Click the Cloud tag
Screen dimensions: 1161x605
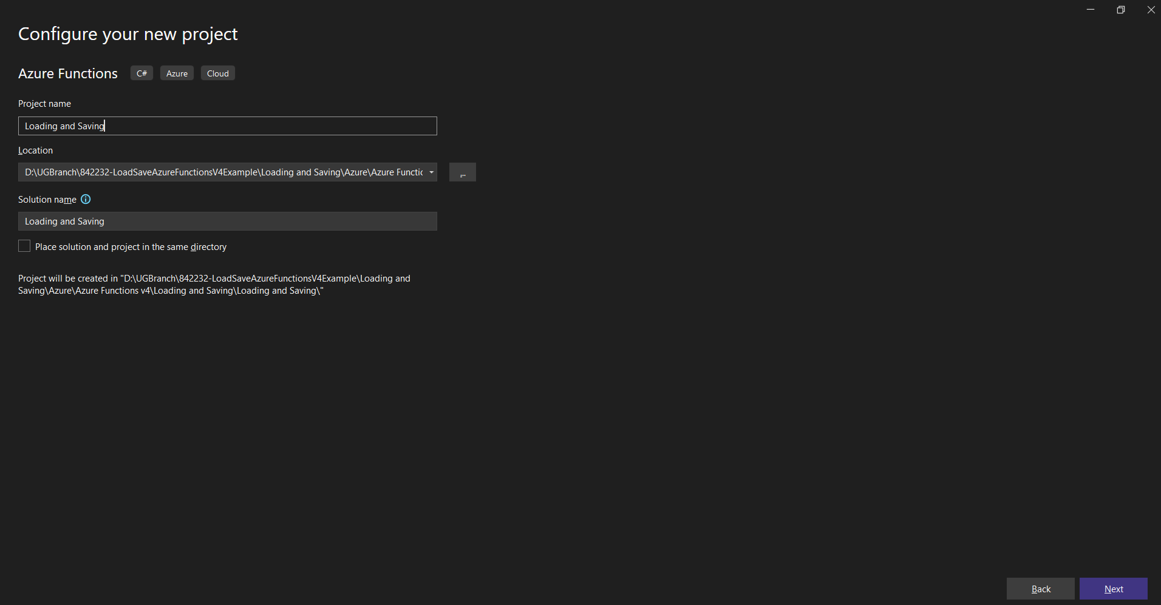(x=218, y=73)
